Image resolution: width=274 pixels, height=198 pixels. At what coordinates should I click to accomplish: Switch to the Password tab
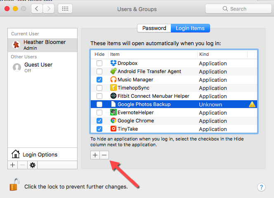coord(154,28)
